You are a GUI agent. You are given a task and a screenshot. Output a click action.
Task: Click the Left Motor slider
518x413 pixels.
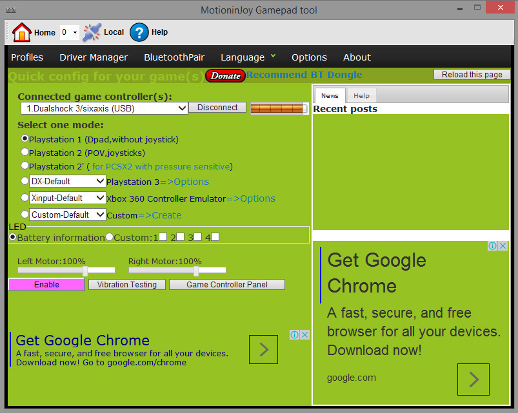pos(66,270)
